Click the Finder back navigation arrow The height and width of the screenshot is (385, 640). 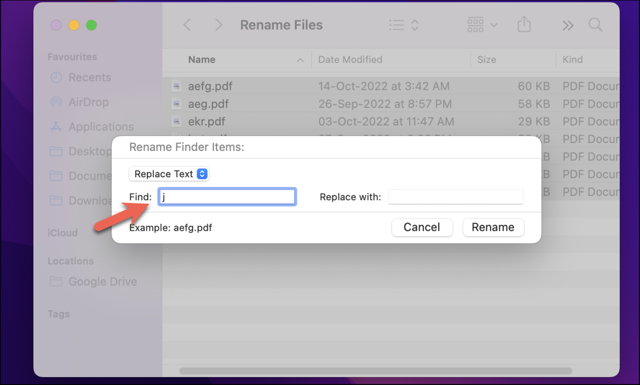187,25
